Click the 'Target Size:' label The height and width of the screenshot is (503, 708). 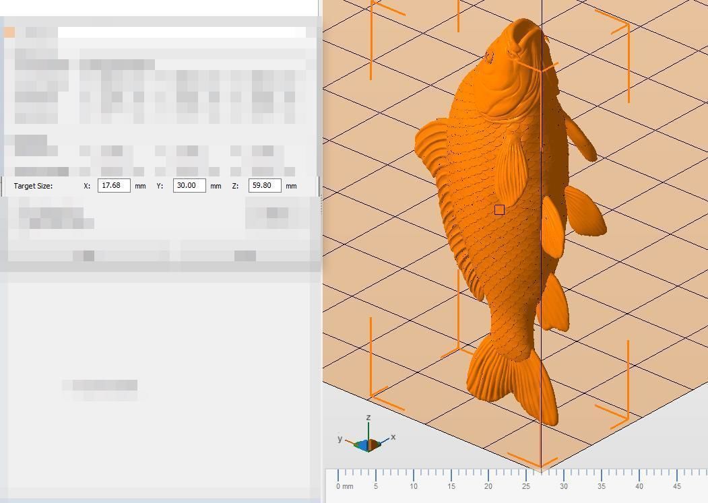33,186
